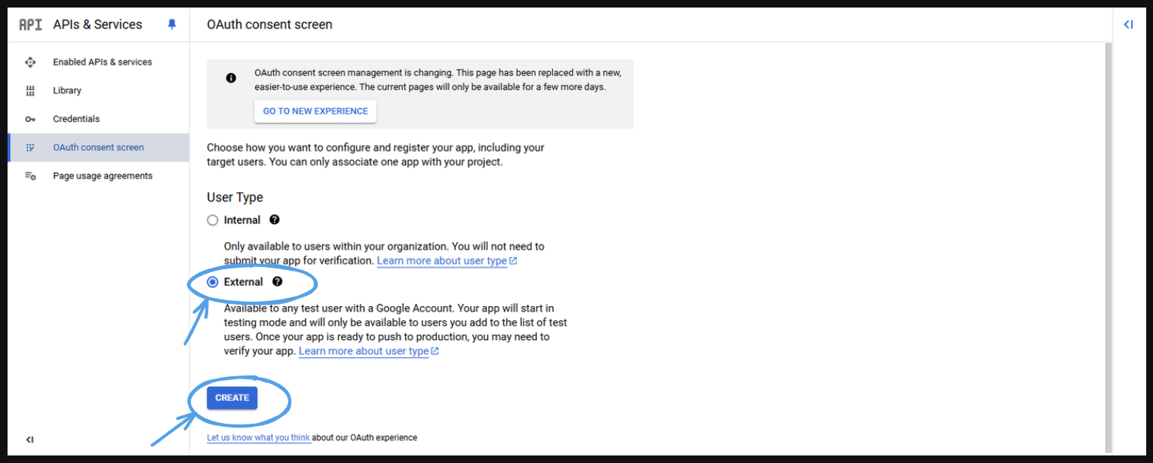Open help tooltip next to Internal

pyautogui.click(x=275, y=220)
